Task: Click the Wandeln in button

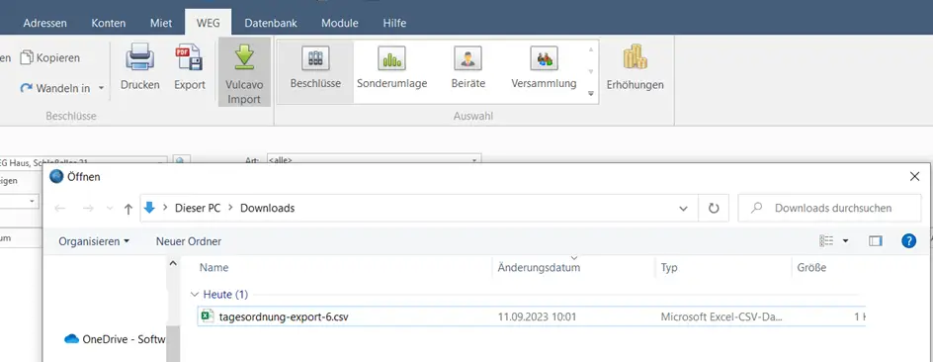Action: (55, 88)
